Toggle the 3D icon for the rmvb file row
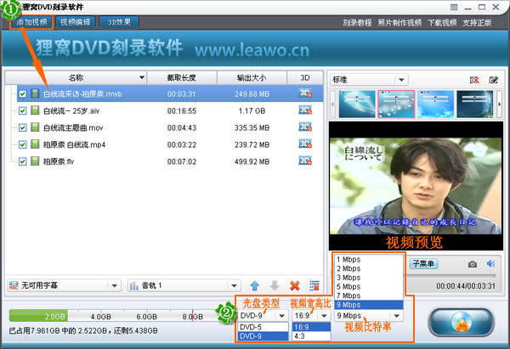 click(x=305, y=93)
